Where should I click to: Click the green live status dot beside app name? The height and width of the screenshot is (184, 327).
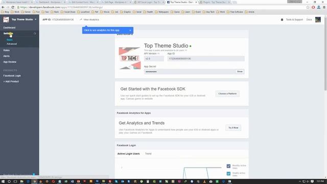[x=191, y=46]
